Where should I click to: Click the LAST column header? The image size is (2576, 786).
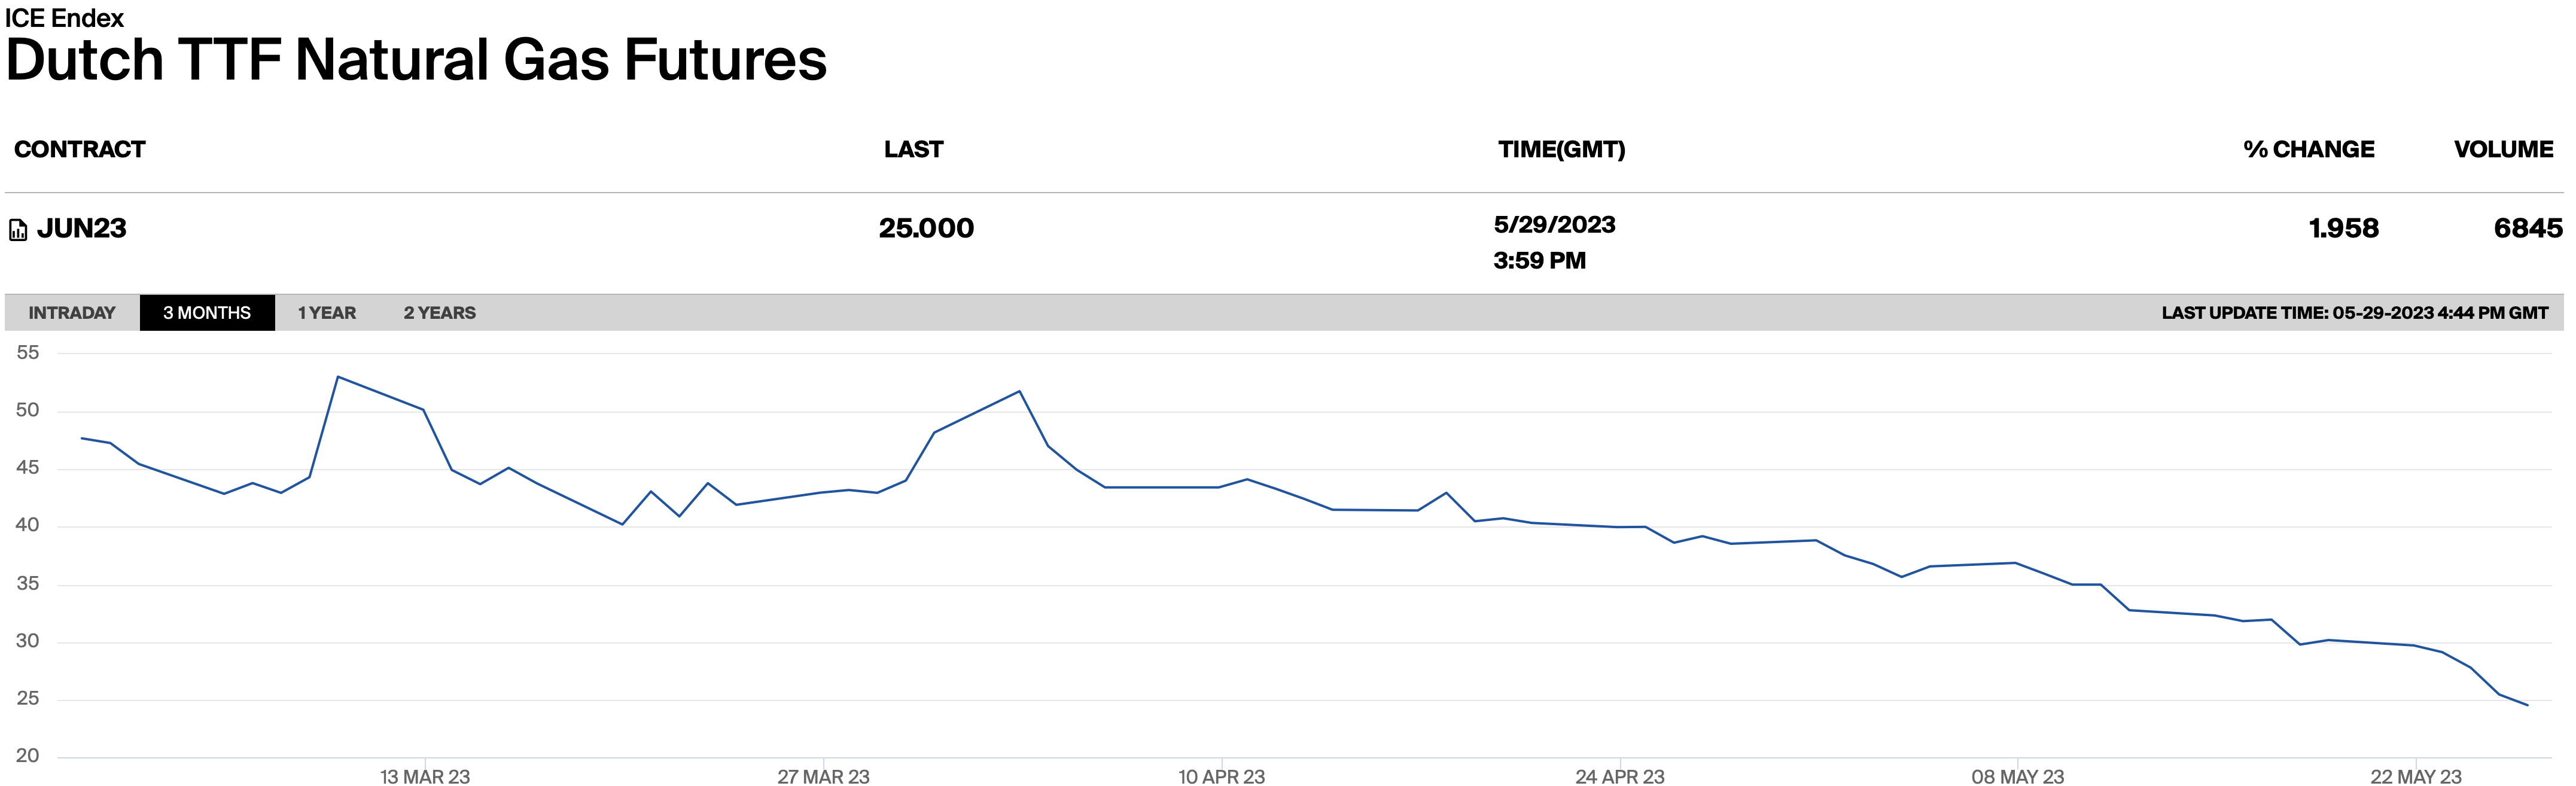[913, 149]
